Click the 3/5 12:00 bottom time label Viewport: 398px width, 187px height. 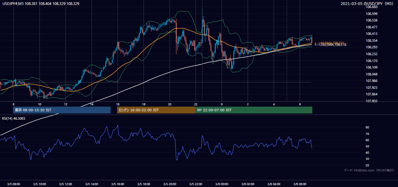point(65,184)
